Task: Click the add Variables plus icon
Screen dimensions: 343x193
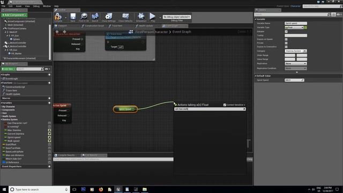Action: click(49, 103)
